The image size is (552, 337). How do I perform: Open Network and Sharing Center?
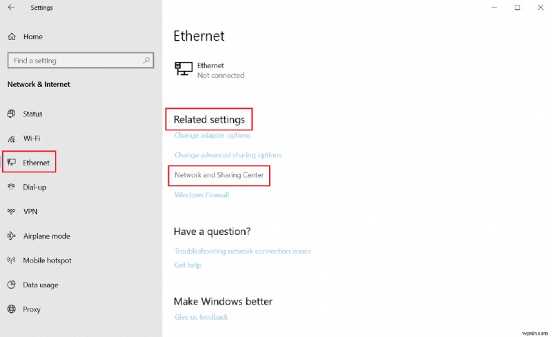219,175
